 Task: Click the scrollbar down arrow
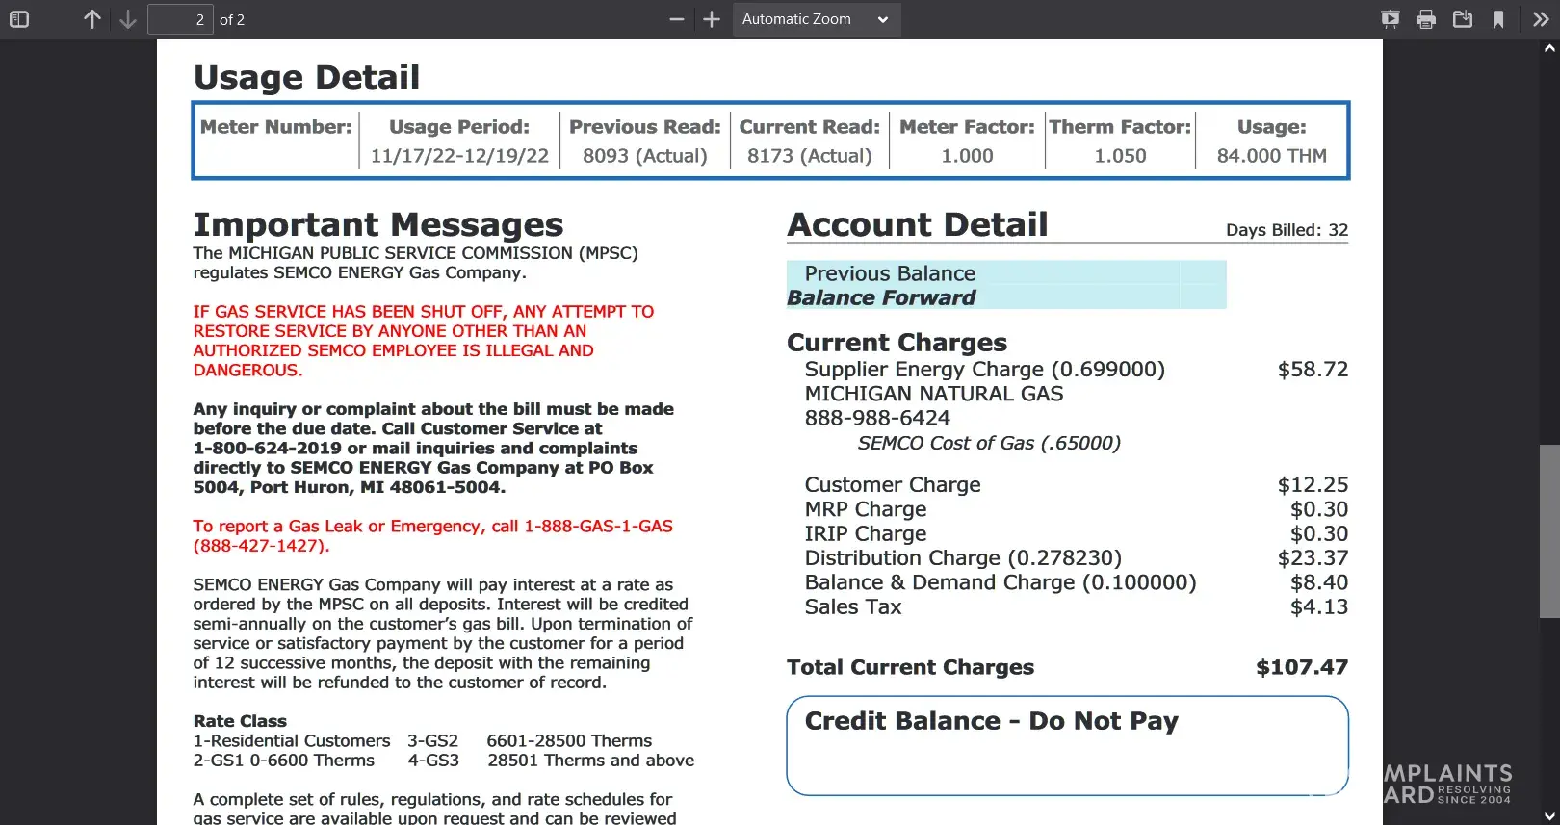1549,816
